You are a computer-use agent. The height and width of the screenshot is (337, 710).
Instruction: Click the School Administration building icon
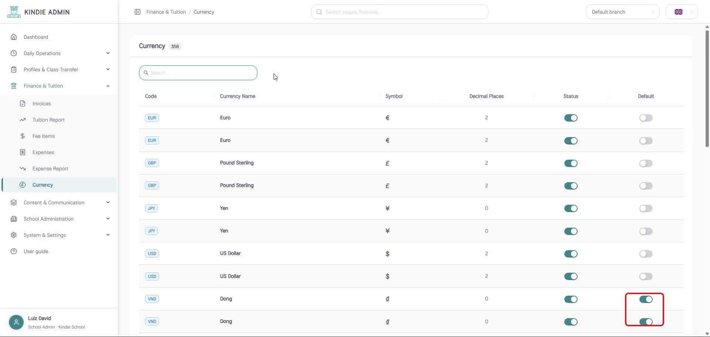(x=14, y=219)
